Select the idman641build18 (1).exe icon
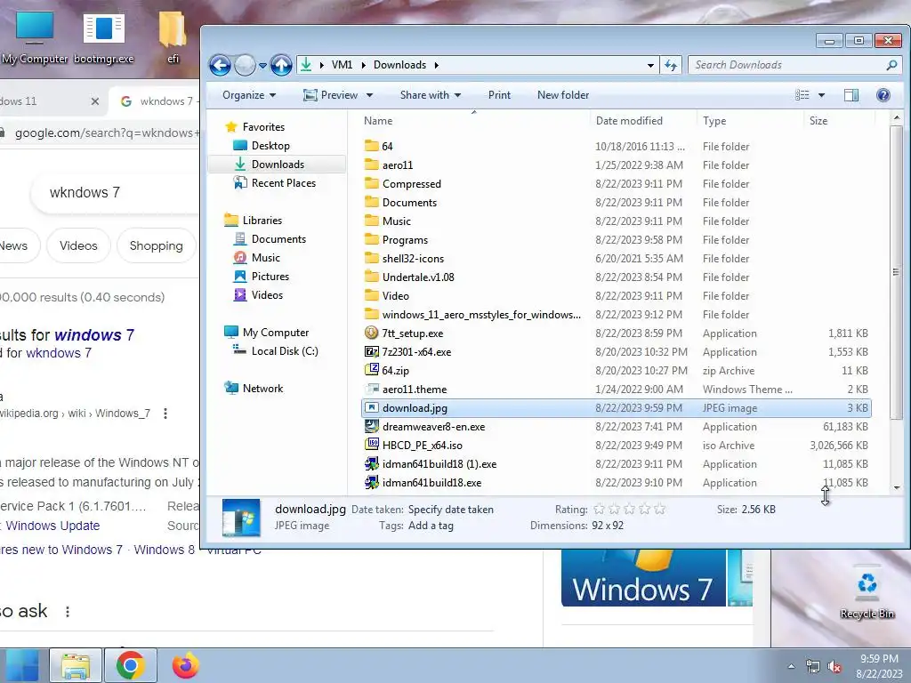Image resolution: width=911 pixels, height=683 pixels. point(371,464)
